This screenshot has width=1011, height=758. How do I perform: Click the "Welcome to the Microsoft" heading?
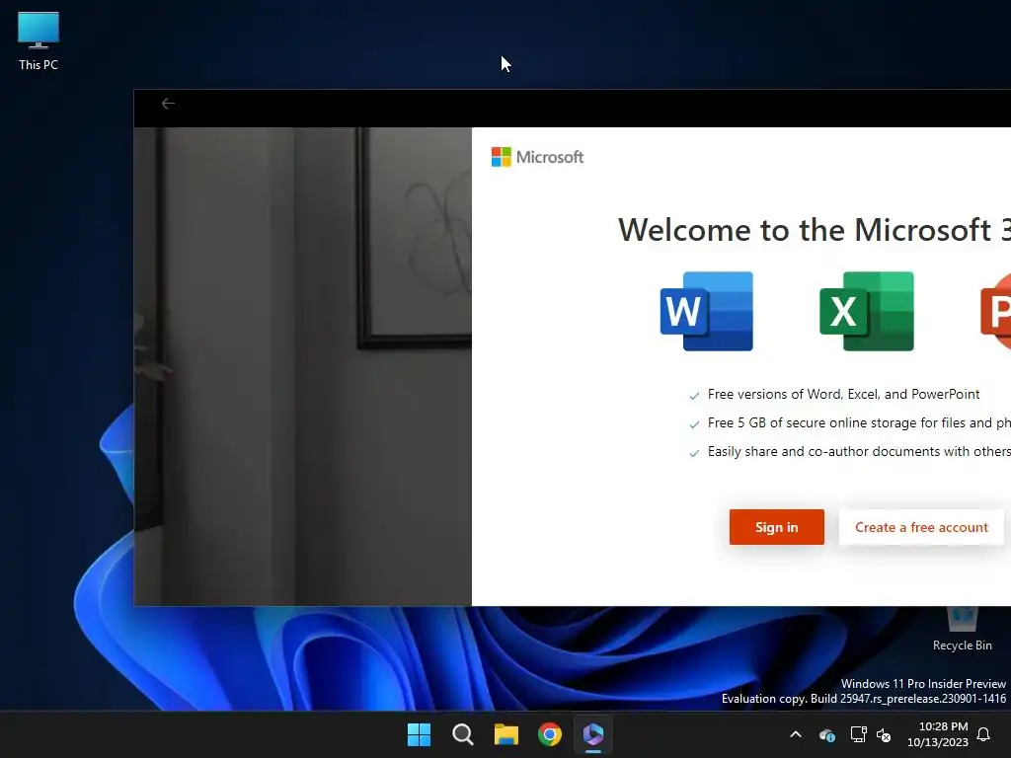tap(815, 230)
